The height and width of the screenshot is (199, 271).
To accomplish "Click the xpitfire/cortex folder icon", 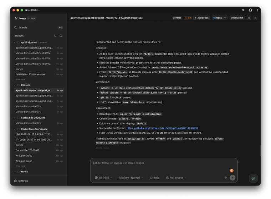I will (18, 42).
